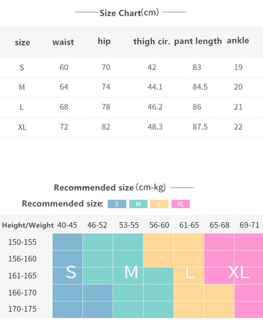Click the 44.1 thigh value for M

click(155, 87)
